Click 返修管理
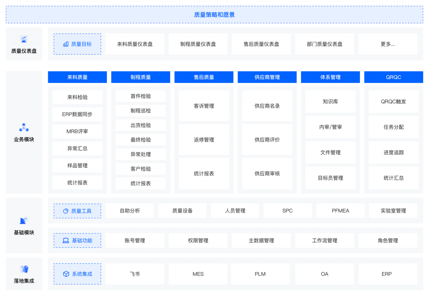 coord(204,140)
